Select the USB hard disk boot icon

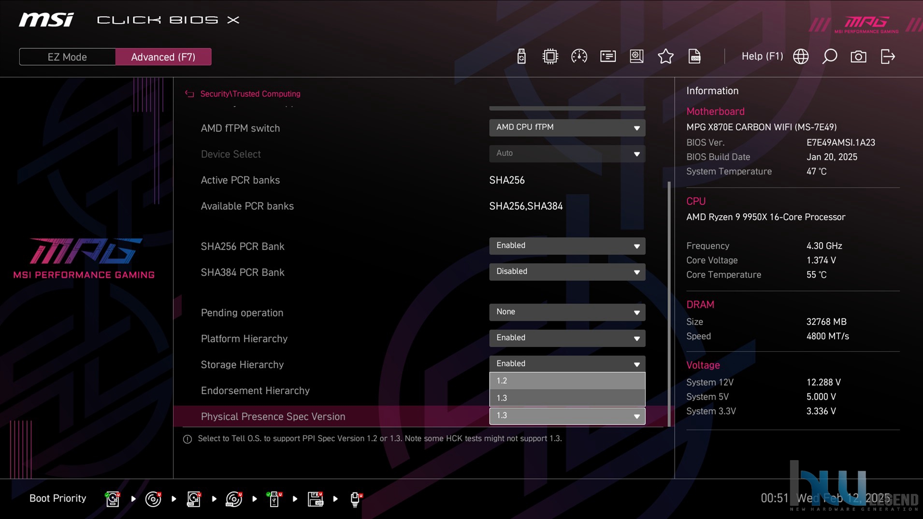click(x=194, y=499)
